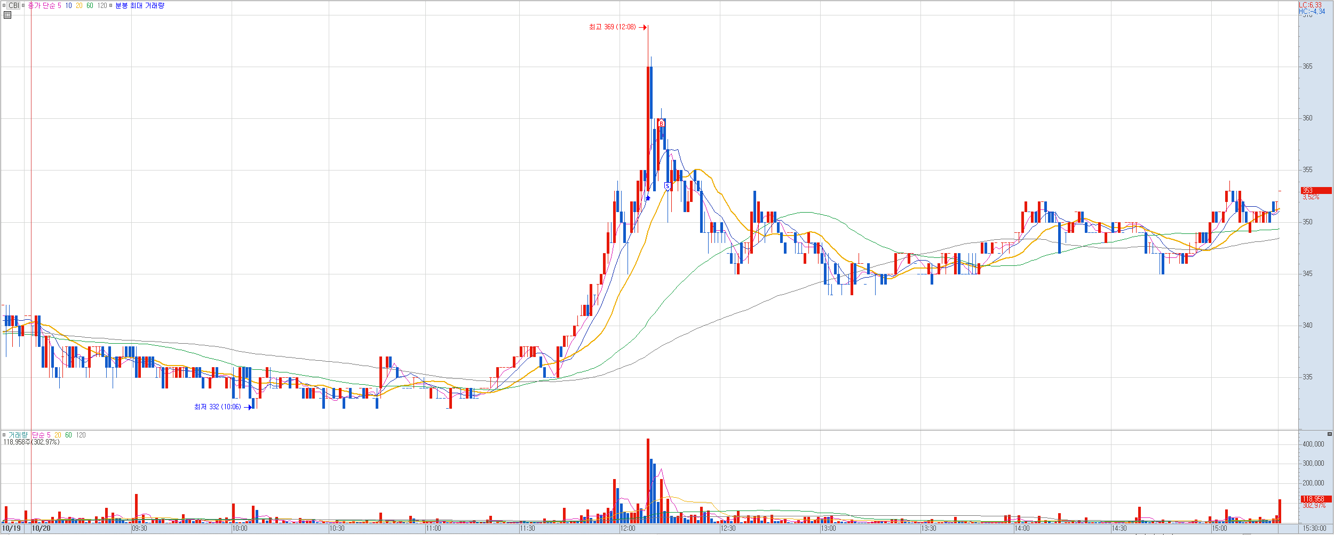Click the 3.52% change value on price axis
The image size is (1334, 535).
[x=1311, y=197]
